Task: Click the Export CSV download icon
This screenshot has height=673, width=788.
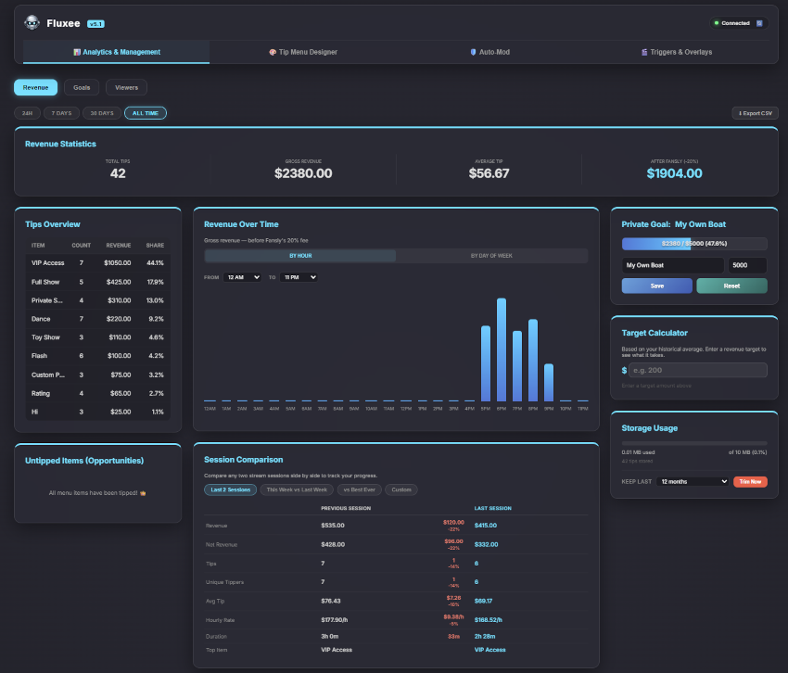Action: [x=740, y=112]
